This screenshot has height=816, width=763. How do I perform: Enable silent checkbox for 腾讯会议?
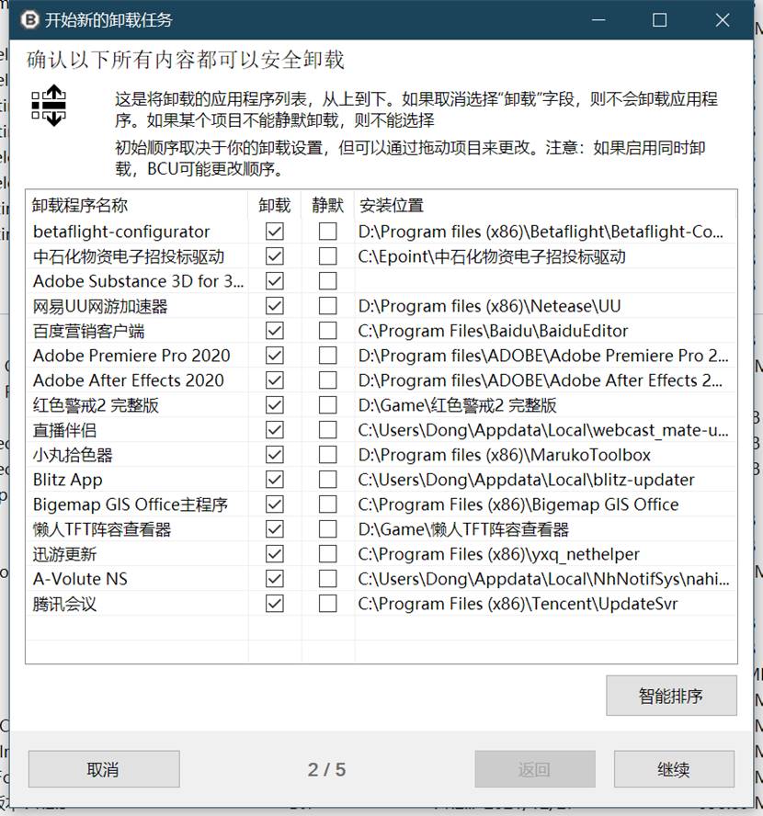click(328, 604)
